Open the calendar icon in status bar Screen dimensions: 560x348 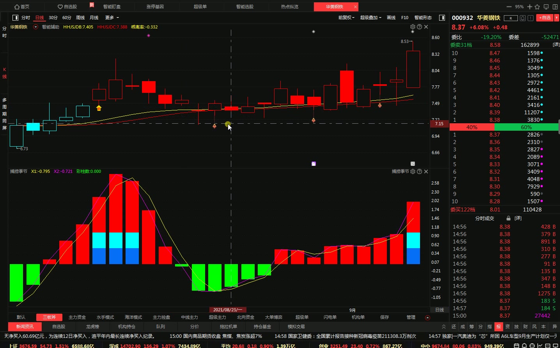[x=517, y=346]
